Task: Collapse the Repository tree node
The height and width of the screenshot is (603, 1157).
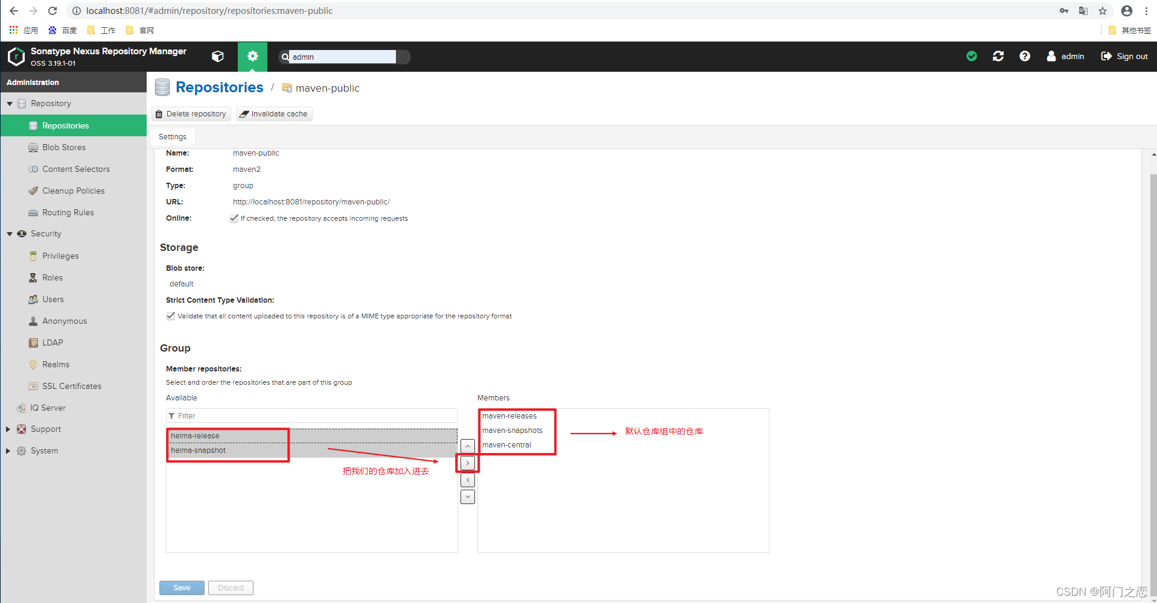Action: point(10,104)
